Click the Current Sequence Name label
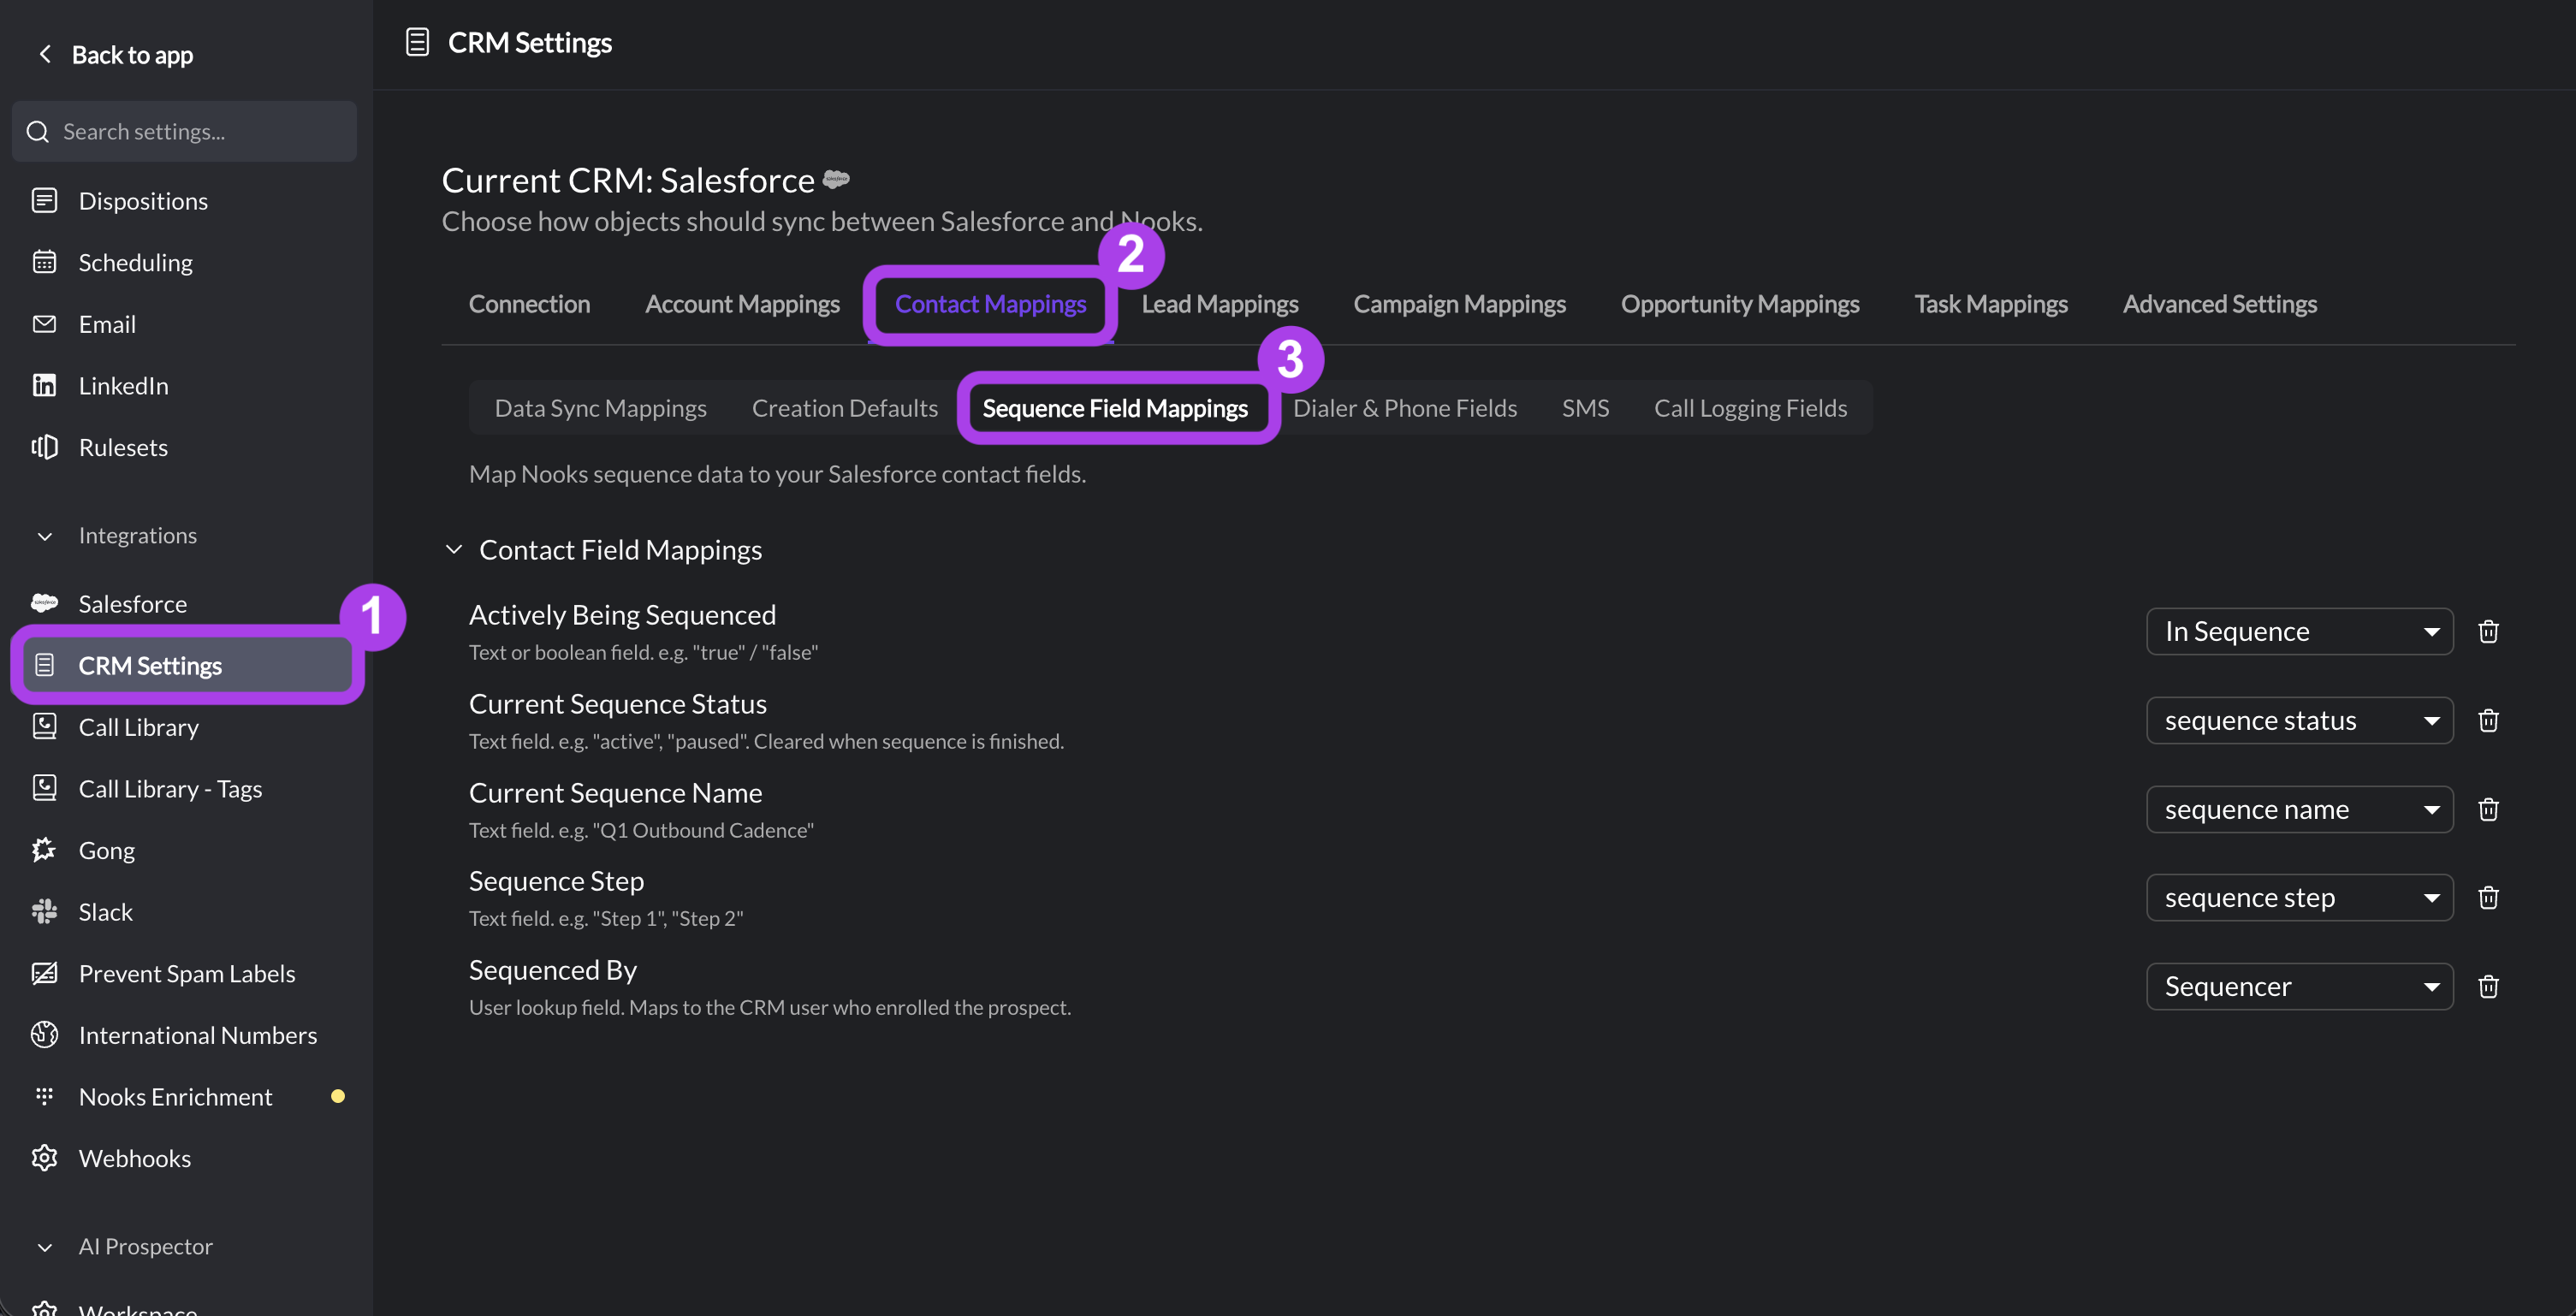This screenshot has height=1316, width=2576. (615, 792)
